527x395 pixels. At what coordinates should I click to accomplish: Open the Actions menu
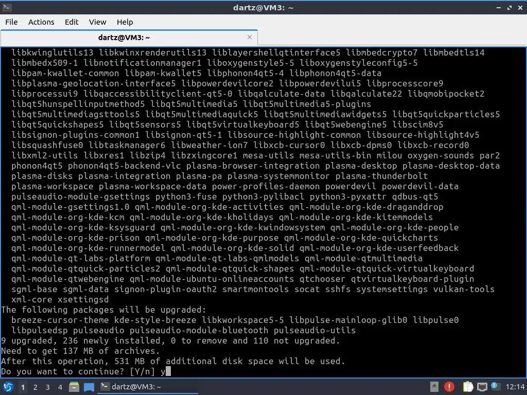(x=41, y=22)
